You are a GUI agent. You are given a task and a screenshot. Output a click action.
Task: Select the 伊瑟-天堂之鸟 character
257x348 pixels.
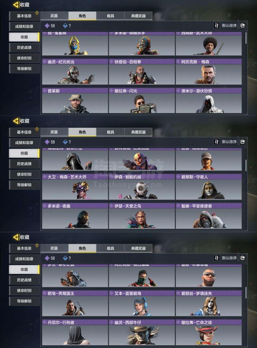[x=142, y=216]
